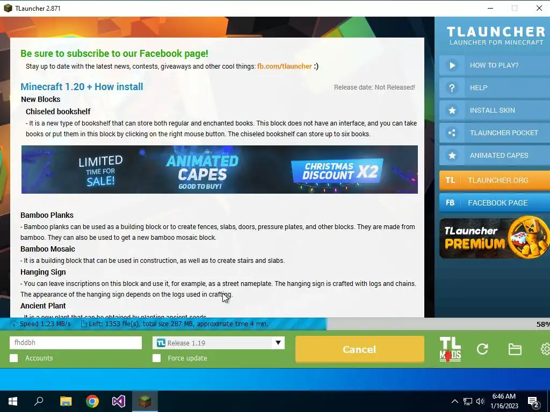Click the network status tray icon

click(x=468, y=401)
